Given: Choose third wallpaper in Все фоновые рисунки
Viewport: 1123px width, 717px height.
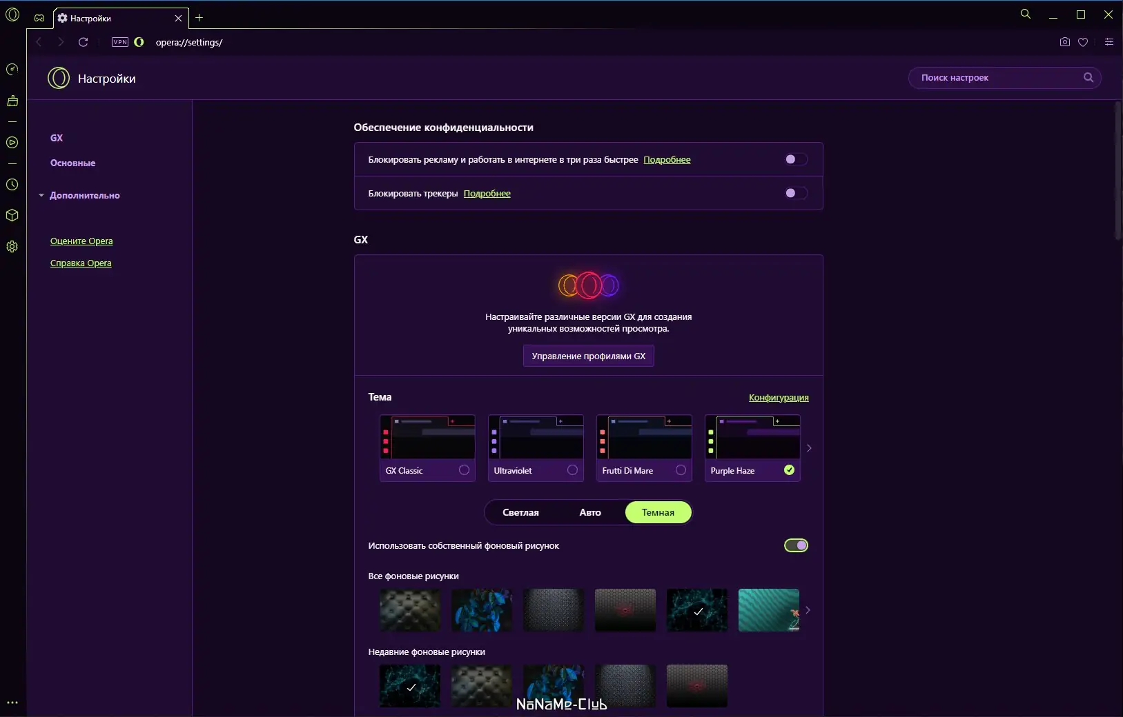Looking at the screenshot, I should pos(554,610).
